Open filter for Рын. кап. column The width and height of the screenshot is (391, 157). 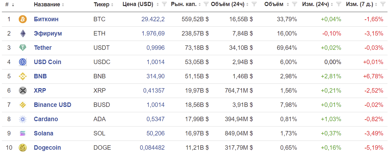coord(206,4)
